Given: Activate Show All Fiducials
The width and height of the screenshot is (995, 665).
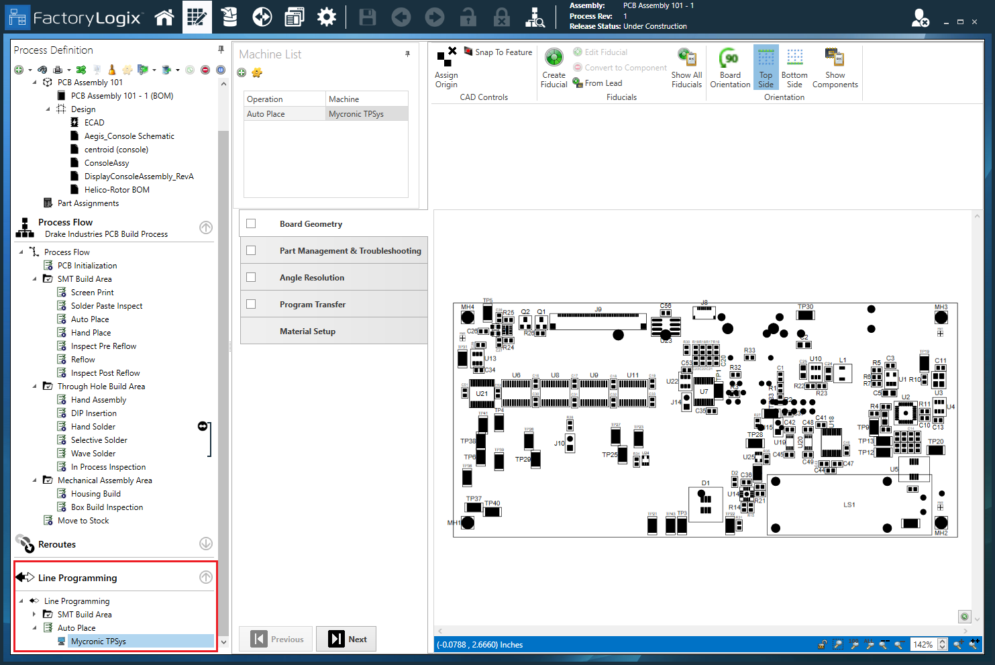Looking at the screenshot, I should [686, 67].
